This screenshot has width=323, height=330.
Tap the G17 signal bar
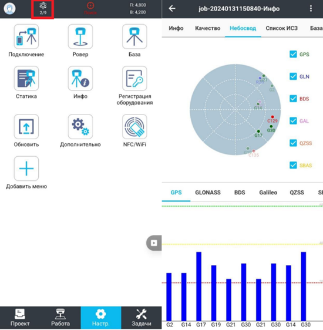(x=198, y=286)
